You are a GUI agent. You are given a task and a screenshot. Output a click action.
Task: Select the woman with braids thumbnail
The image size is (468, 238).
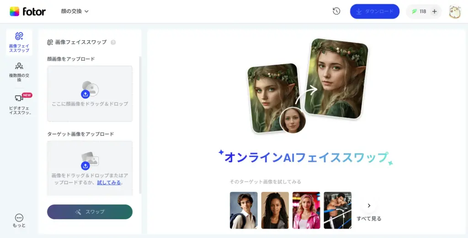[275, 210]
